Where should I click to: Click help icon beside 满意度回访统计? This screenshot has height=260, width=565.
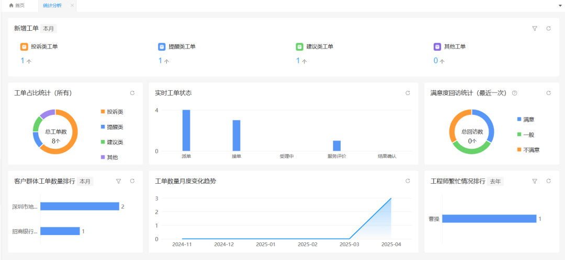(514, 93)
